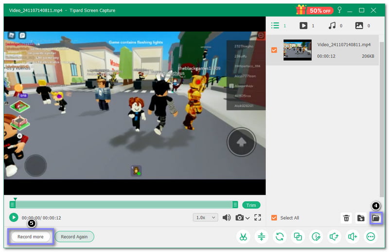Click the recording list vertical scrollbar
389x252 pixels.
click(x=382, y=119)
